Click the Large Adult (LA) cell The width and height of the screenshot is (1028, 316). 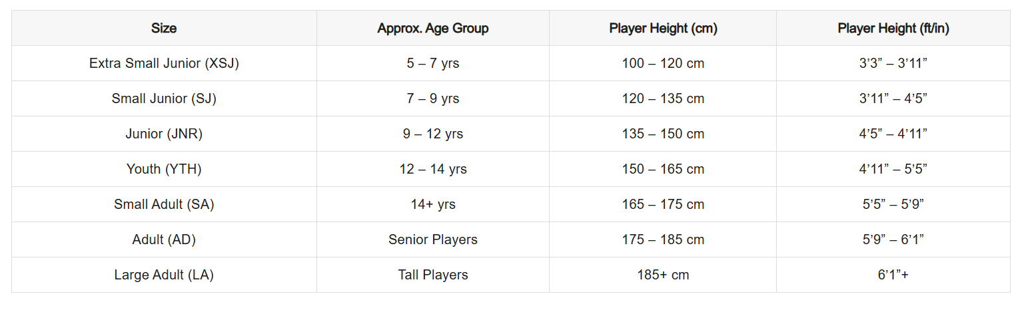click(164, 275)
